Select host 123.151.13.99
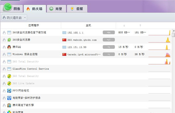 point(77,47)
